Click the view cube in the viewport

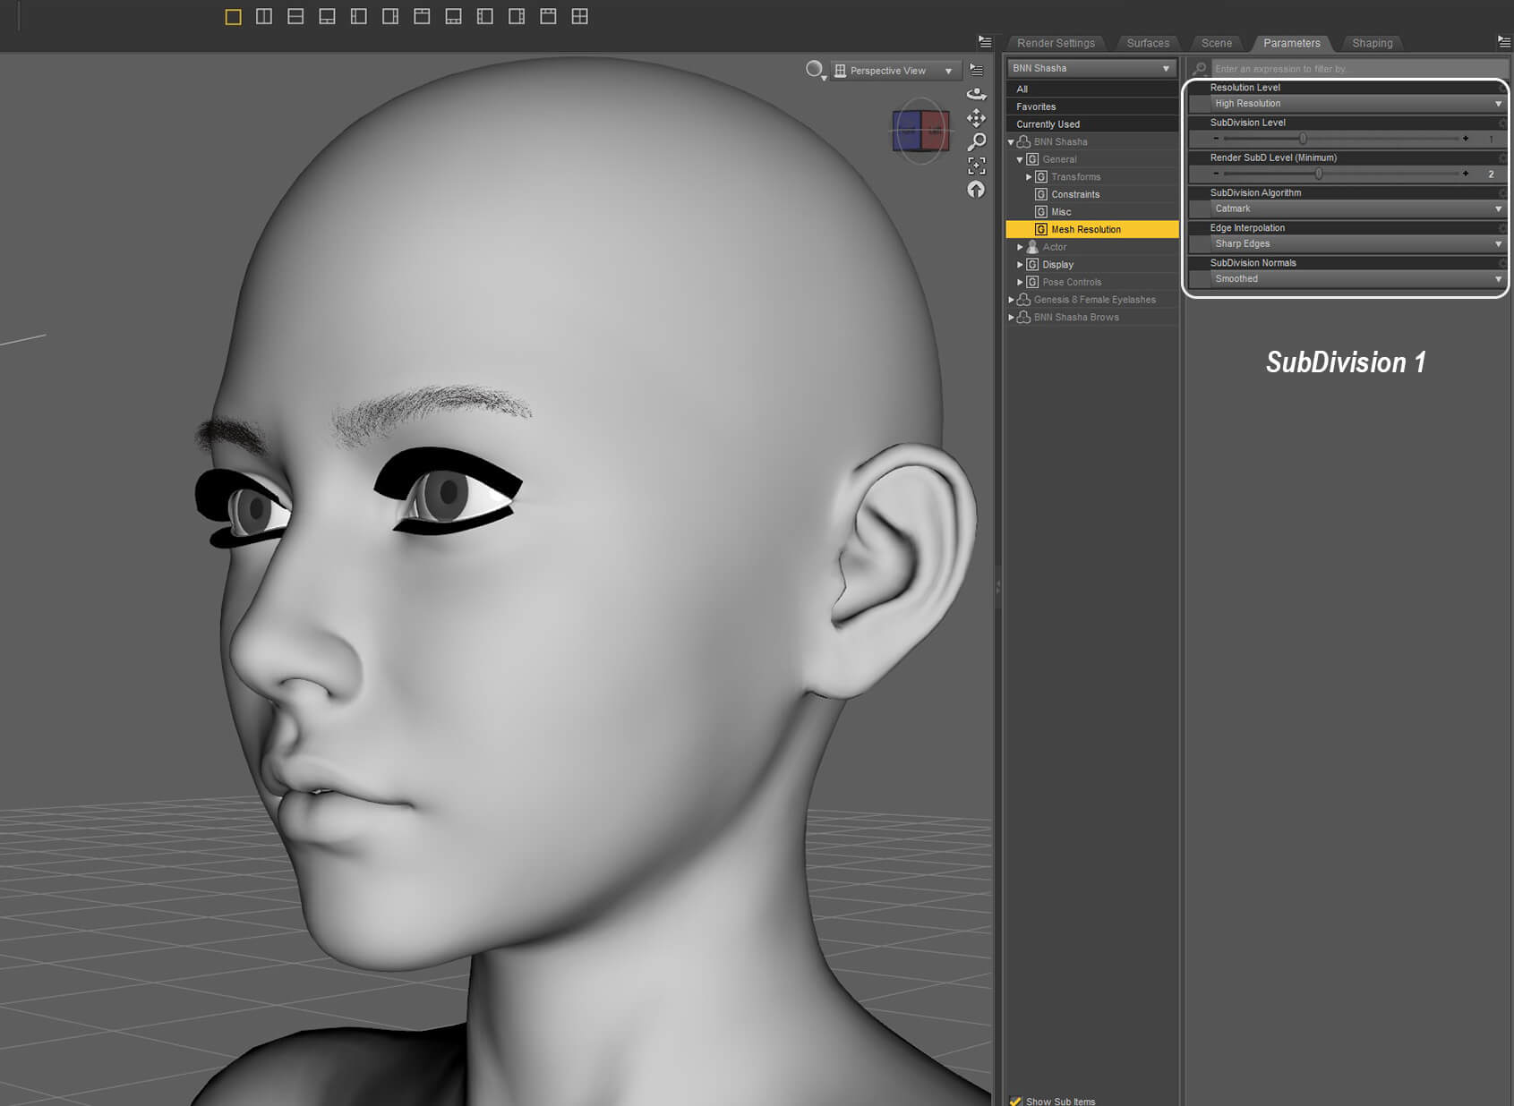coord(920,132)
